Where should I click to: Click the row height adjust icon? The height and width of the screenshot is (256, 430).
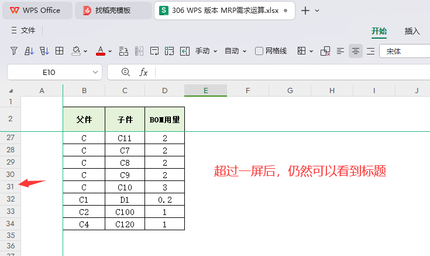(x=123, y=51)
